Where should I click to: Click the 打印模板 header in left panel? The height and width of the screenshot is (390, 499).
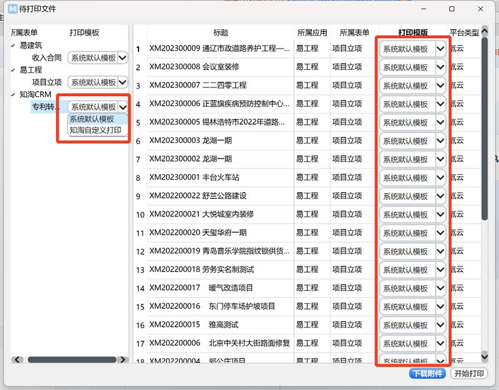[x=84, y=32]
